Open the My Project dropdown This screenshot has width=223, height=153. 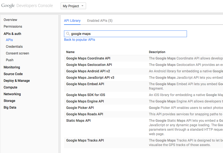(73, 6)
